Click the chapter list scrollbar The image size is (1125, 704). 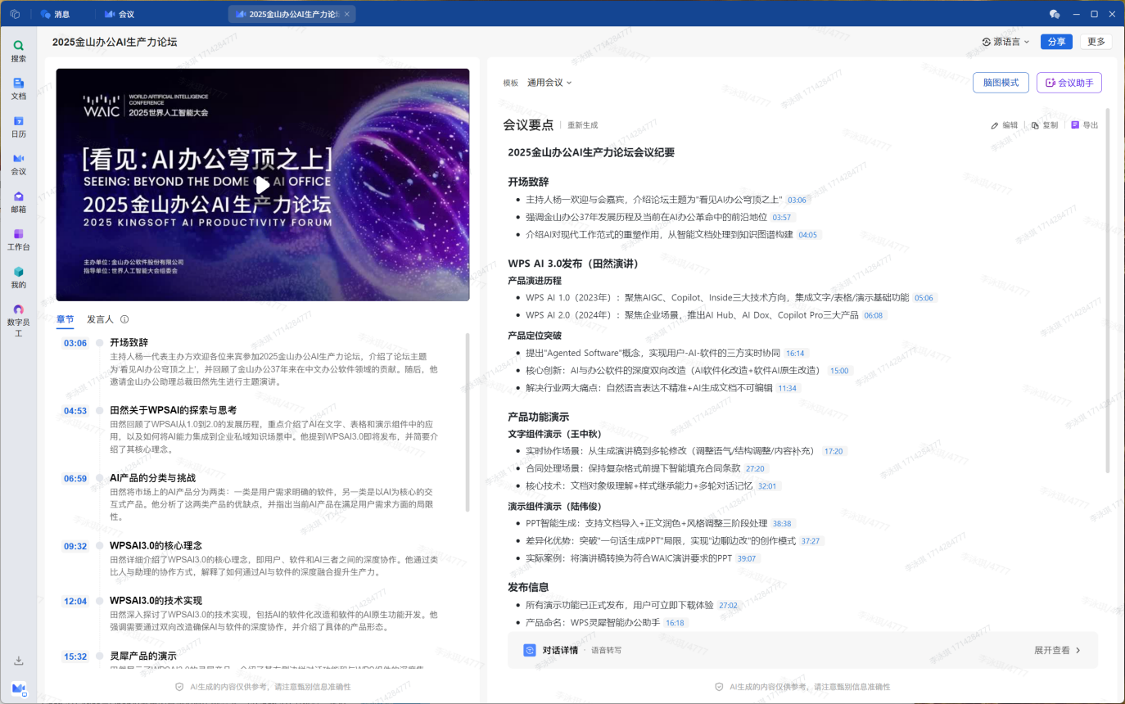click(x=468, y=422)
